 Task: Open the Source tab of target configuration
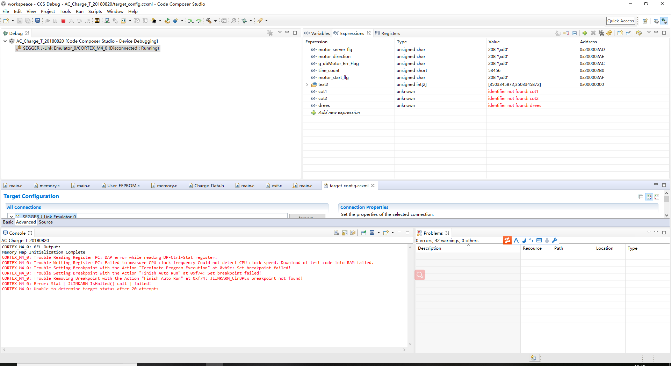[45, 222]
